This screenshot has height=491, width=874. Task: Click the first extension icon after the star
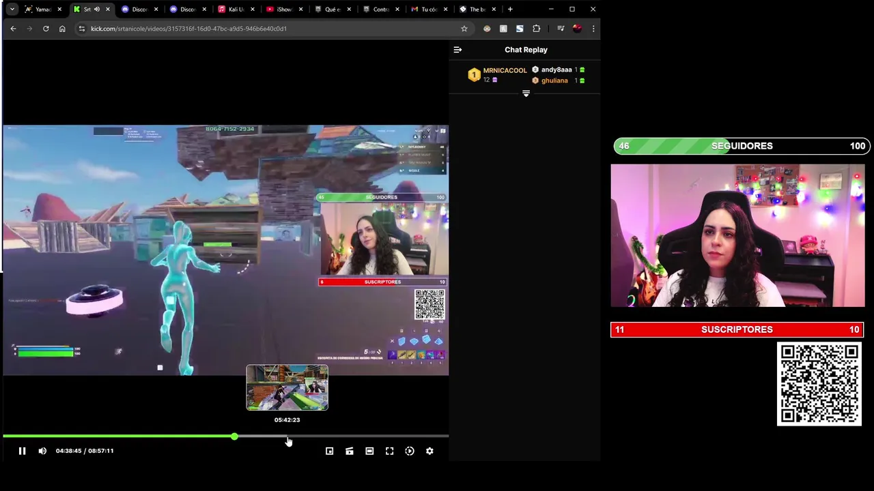(487, 29)
